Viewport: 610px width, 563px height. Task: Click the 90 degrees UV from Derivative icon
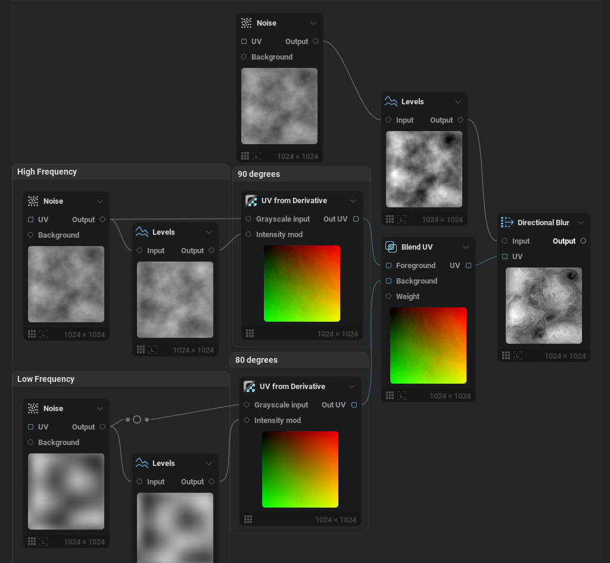251,201
